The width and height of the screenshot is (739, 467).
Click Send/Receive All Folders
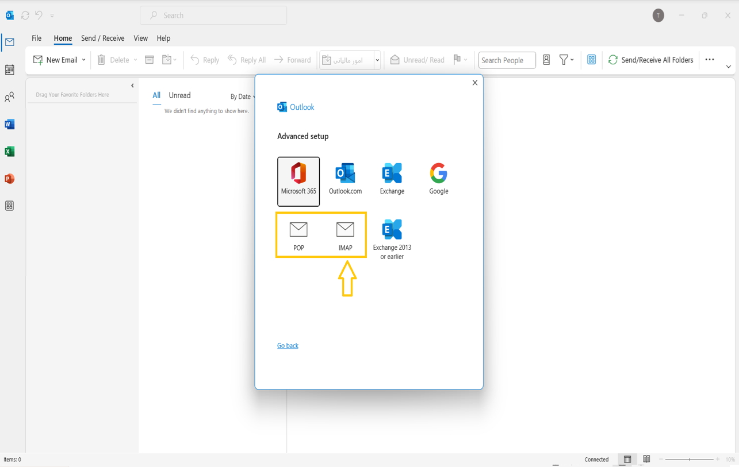pos(650,60)
